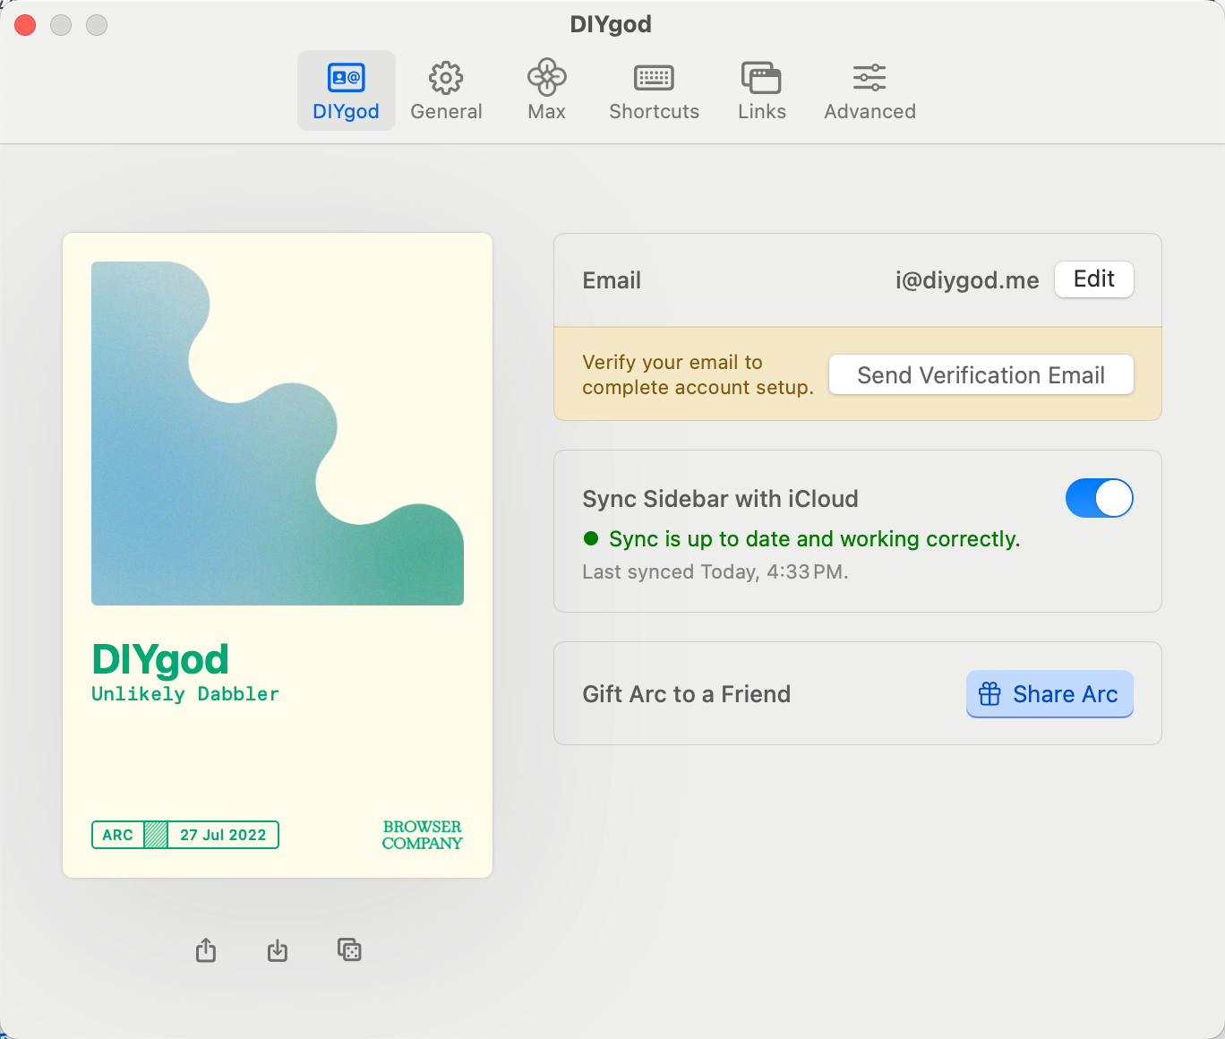Viewport: 1225px width, 1039px height.
Task: Download the member card with the save icon
Action: coord(278,949)
